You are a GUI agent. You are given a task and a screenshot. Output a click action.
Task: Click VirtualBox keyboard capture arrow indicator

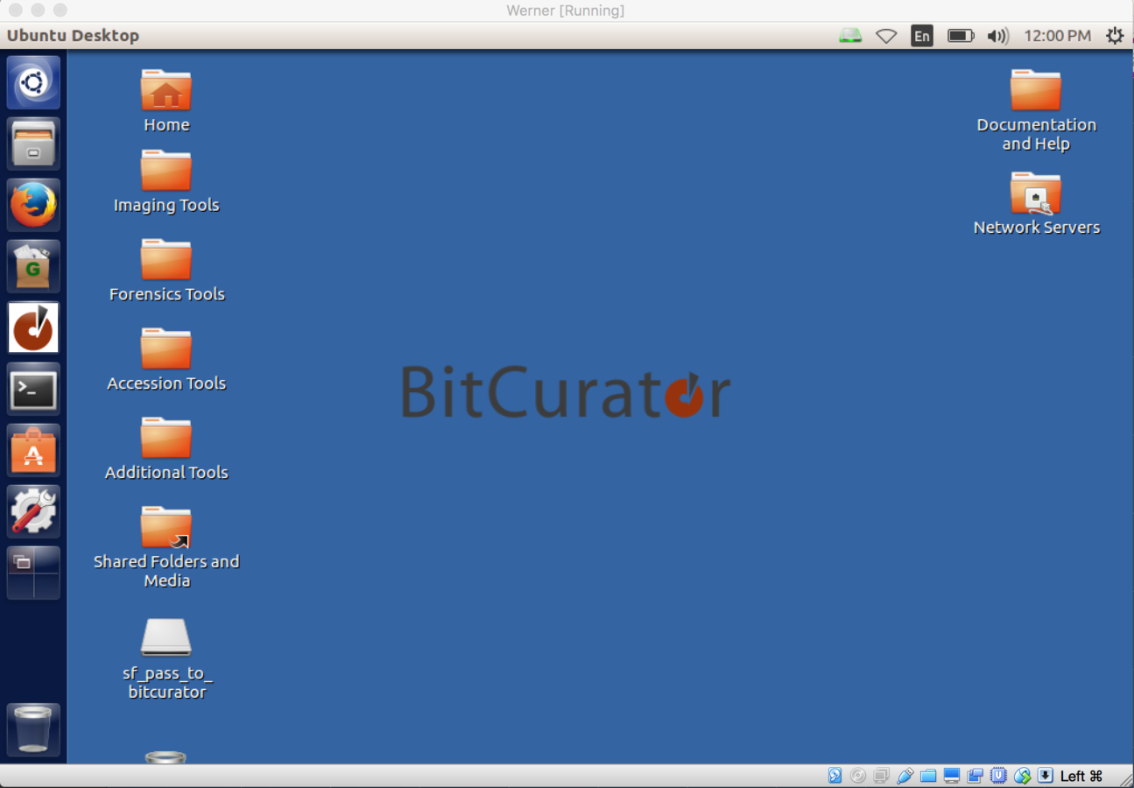[1046, 776]
